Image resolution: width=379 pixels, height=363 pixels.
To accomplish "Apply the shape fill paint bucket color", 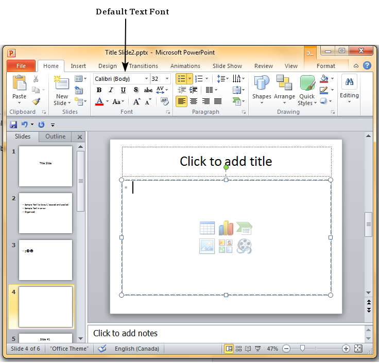I will pos(324,79).
